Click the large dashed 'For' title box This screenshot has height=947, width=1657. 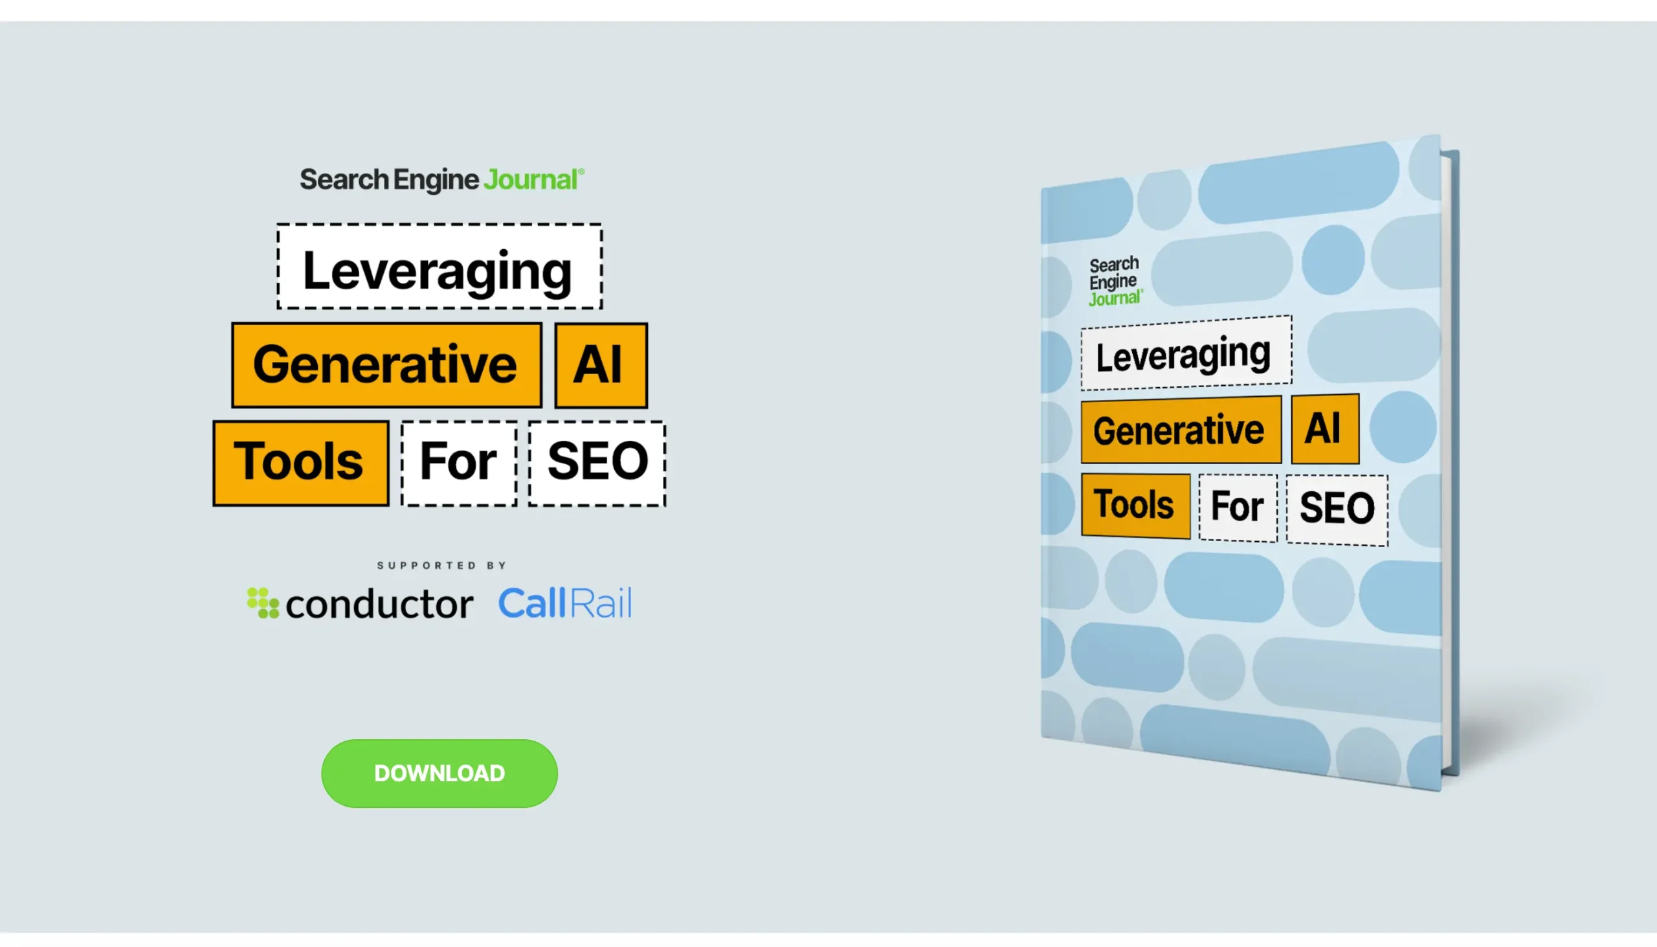click(x=458, y=462)
